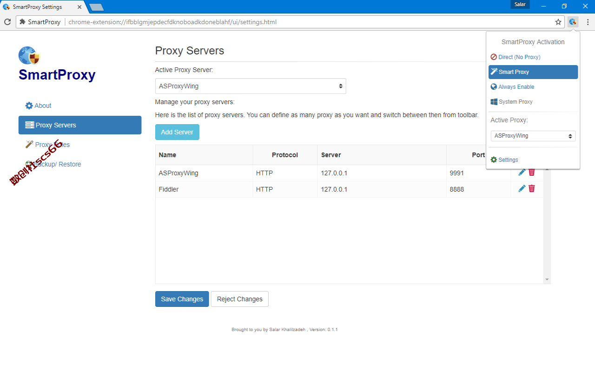Screen dimensions: 595x372
Task: Click the Port column header
Action: pyautogui.click(x=478, y=155)
